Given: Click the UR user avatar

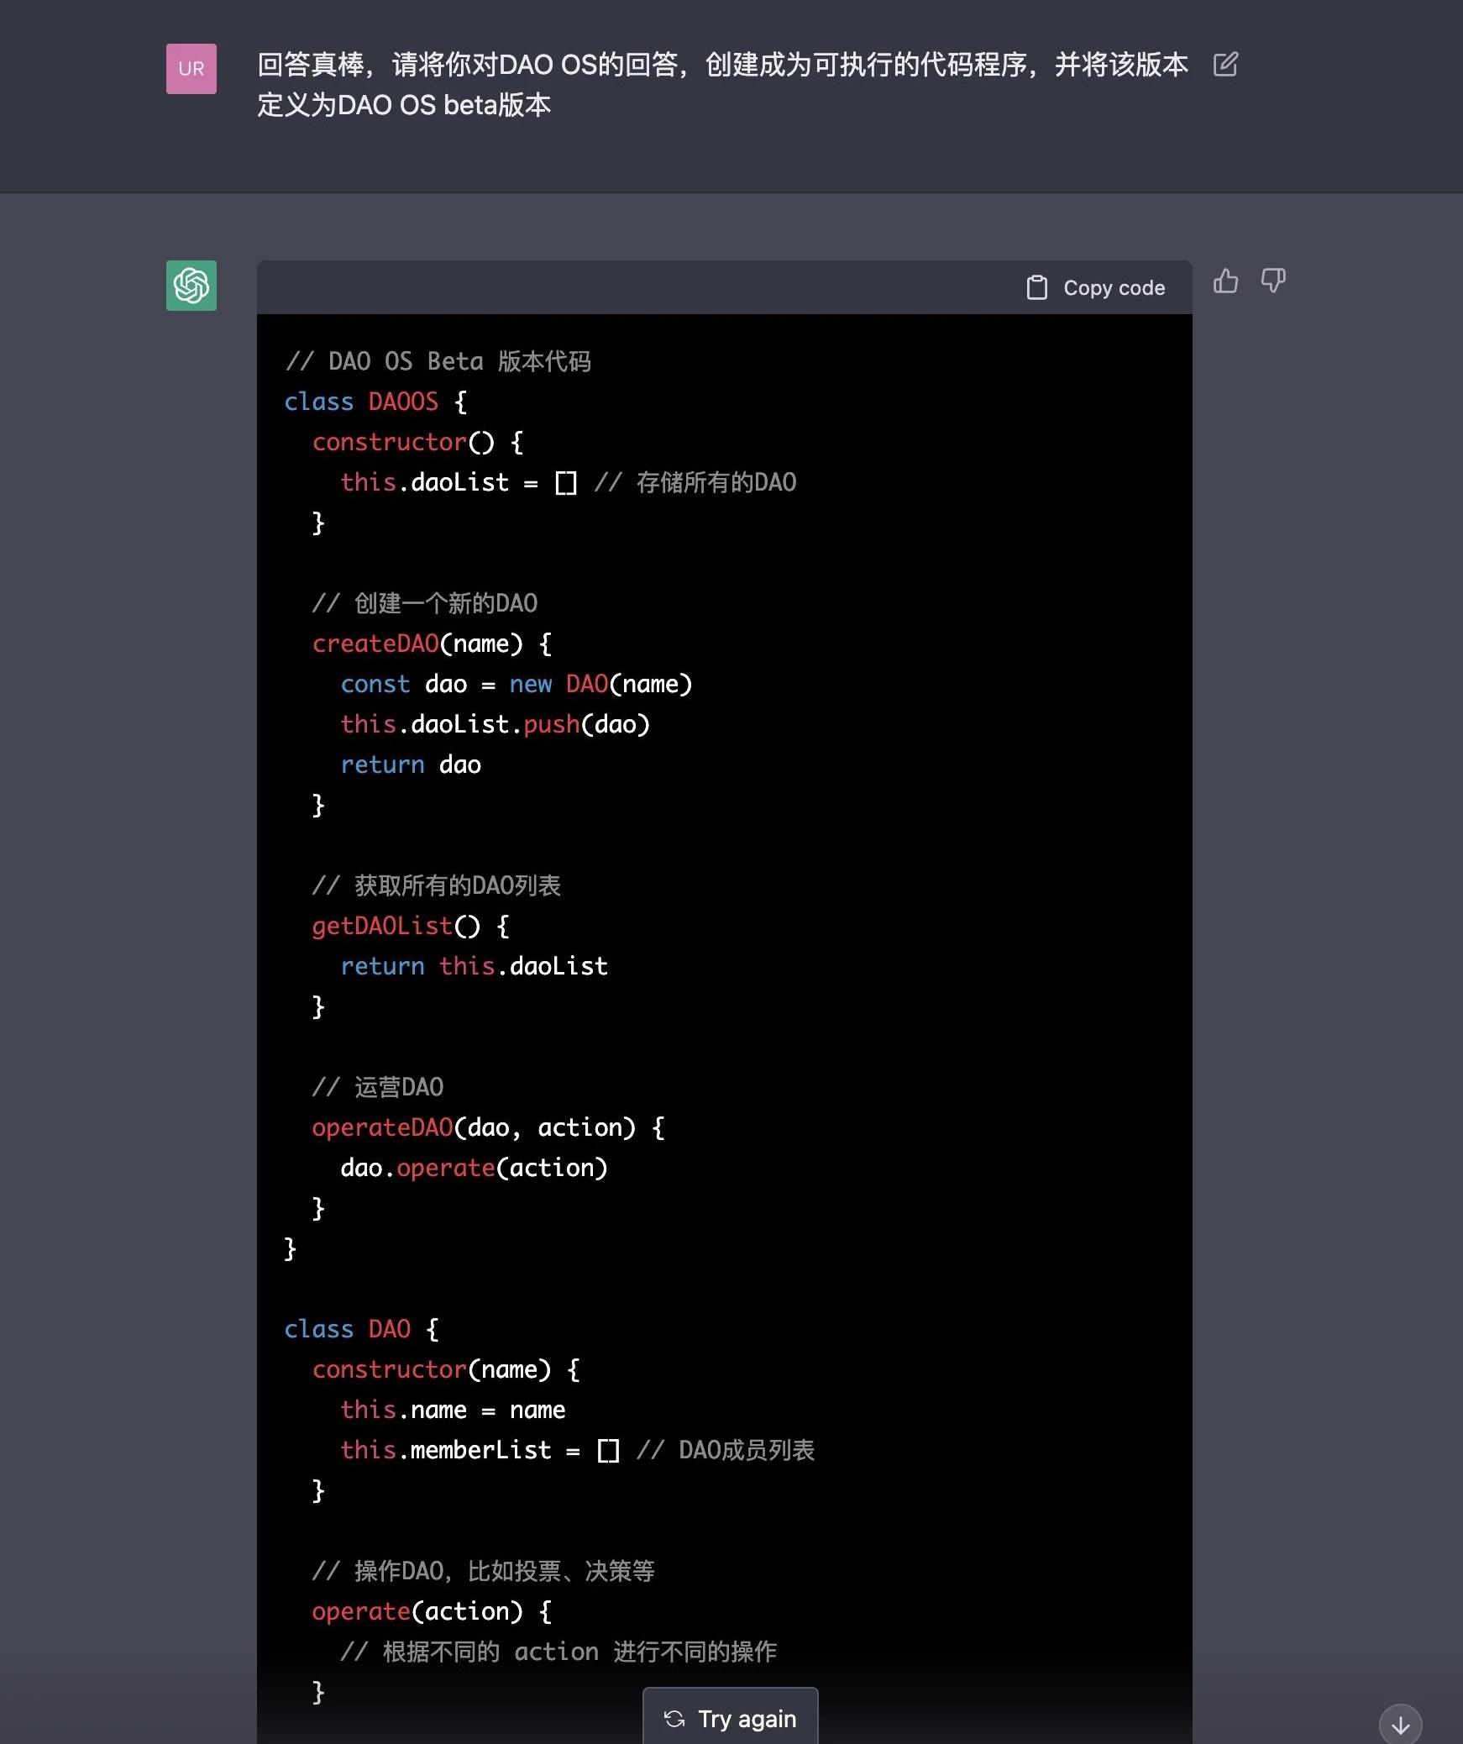Looking at the screenshot, I should coord(191,69).
